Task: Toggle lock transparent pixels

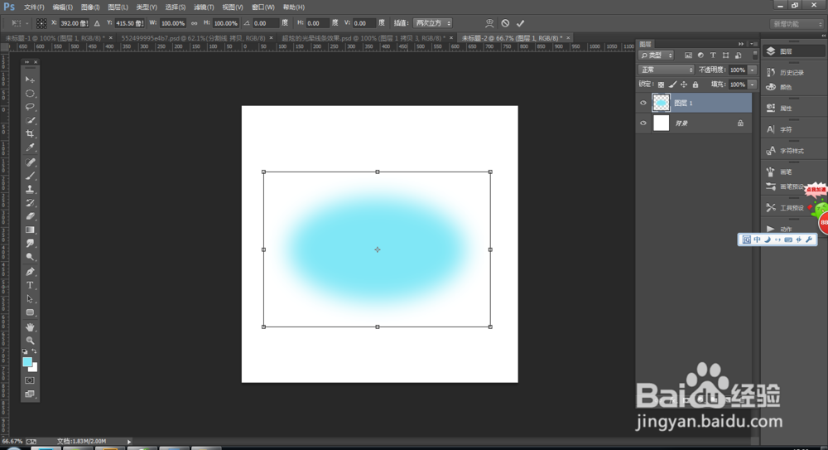Action: 661,85
